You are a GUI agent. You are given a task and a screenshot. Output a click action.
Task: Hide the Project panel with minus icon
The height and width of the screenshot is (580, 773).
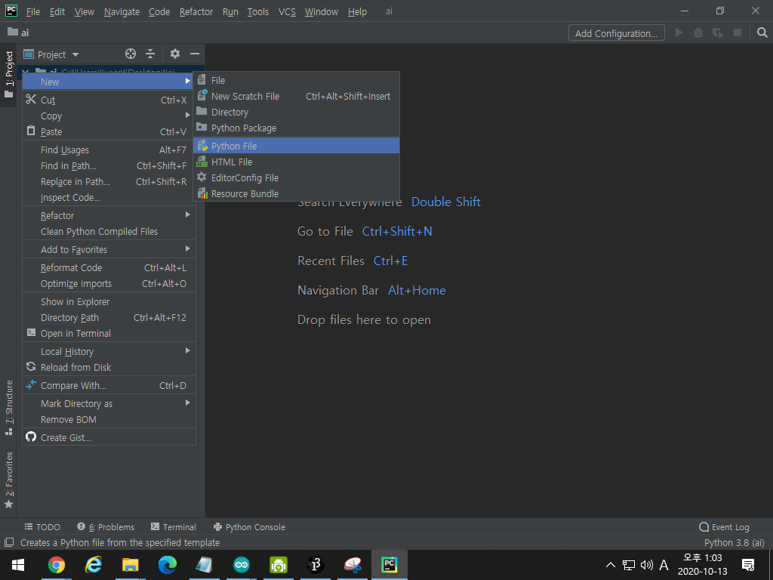pos(195,54)
